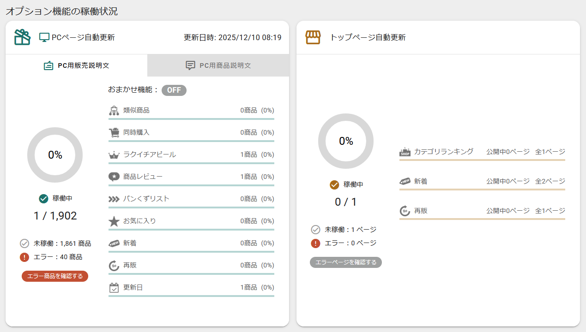Switch to PC用商品説明文 tab
The width and height of the screenshot is (586, 332).
218,65
